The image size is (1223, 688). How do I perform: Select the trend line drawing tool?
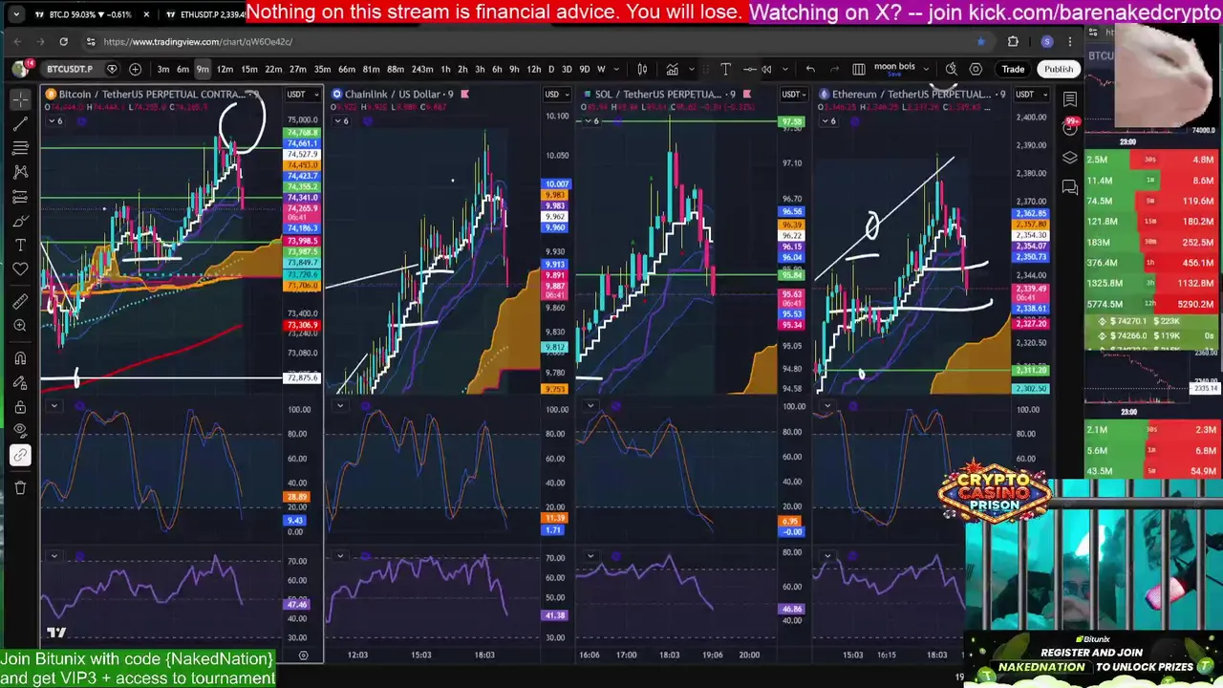click(x=20, y=124)
